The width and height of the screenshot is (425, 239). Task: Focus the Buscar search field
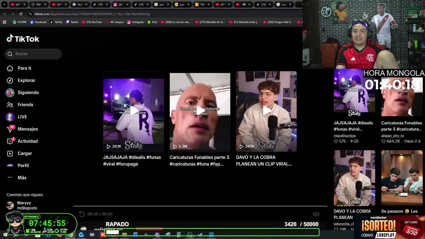pyautogui.click(x=33, y=54)
